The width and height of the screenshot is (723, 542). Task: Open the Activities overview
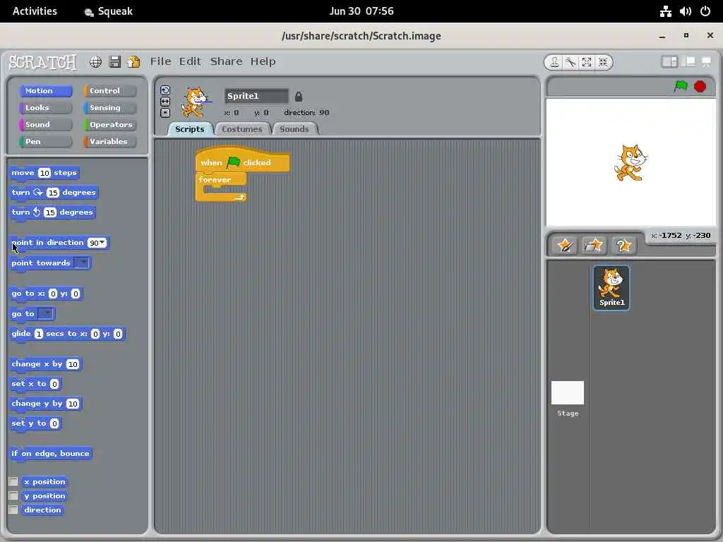pyautogui.click(x=35, y=11)
